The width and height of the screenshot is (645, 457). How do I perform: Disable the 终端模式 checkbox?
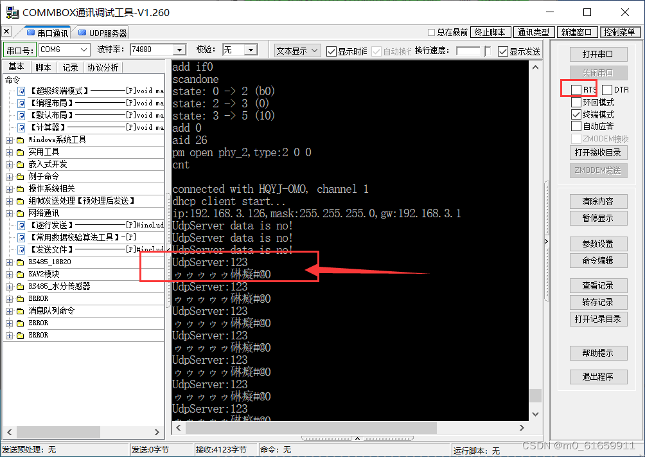tap(576, 114)
